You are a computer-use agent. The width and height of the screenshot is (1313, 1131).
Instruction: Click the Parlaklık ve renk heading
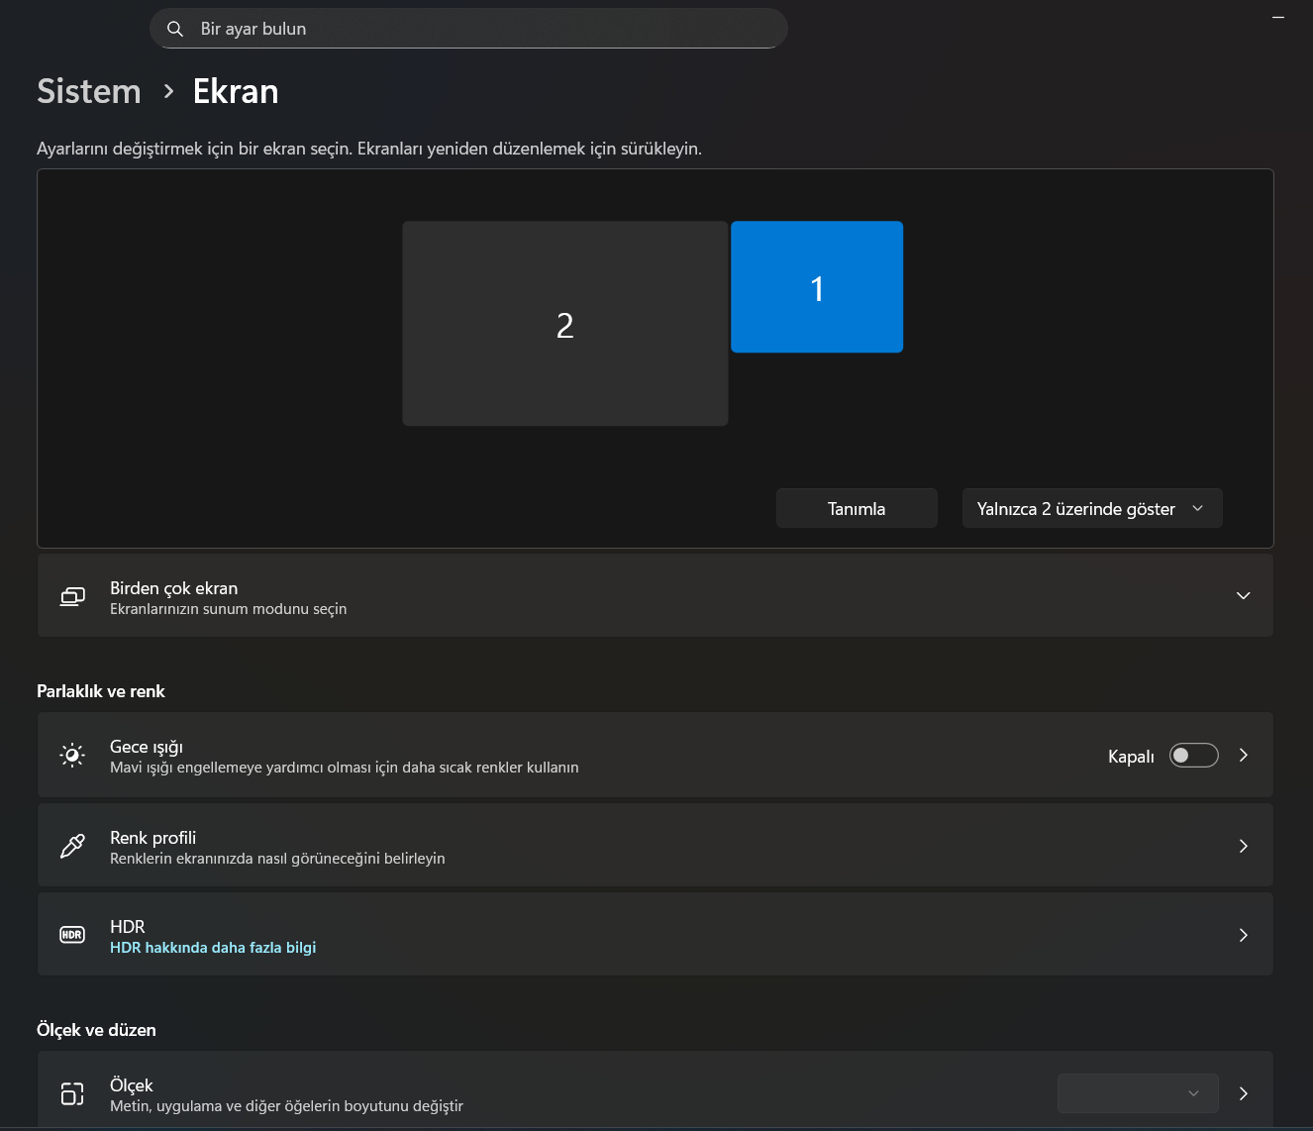101,691
